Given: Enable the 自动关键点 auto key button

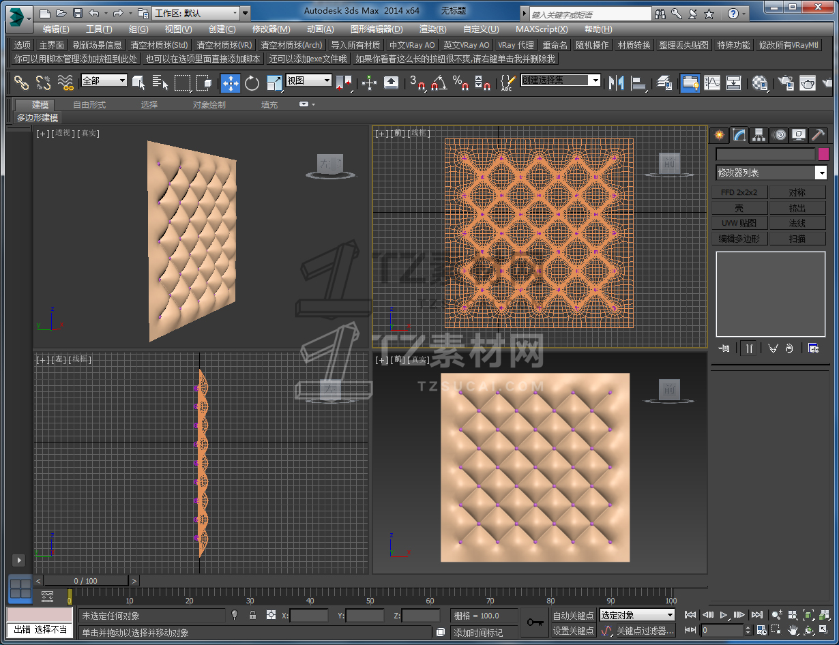Looking at the screenshot, I should pyautogui.click(x=573, y=616).
